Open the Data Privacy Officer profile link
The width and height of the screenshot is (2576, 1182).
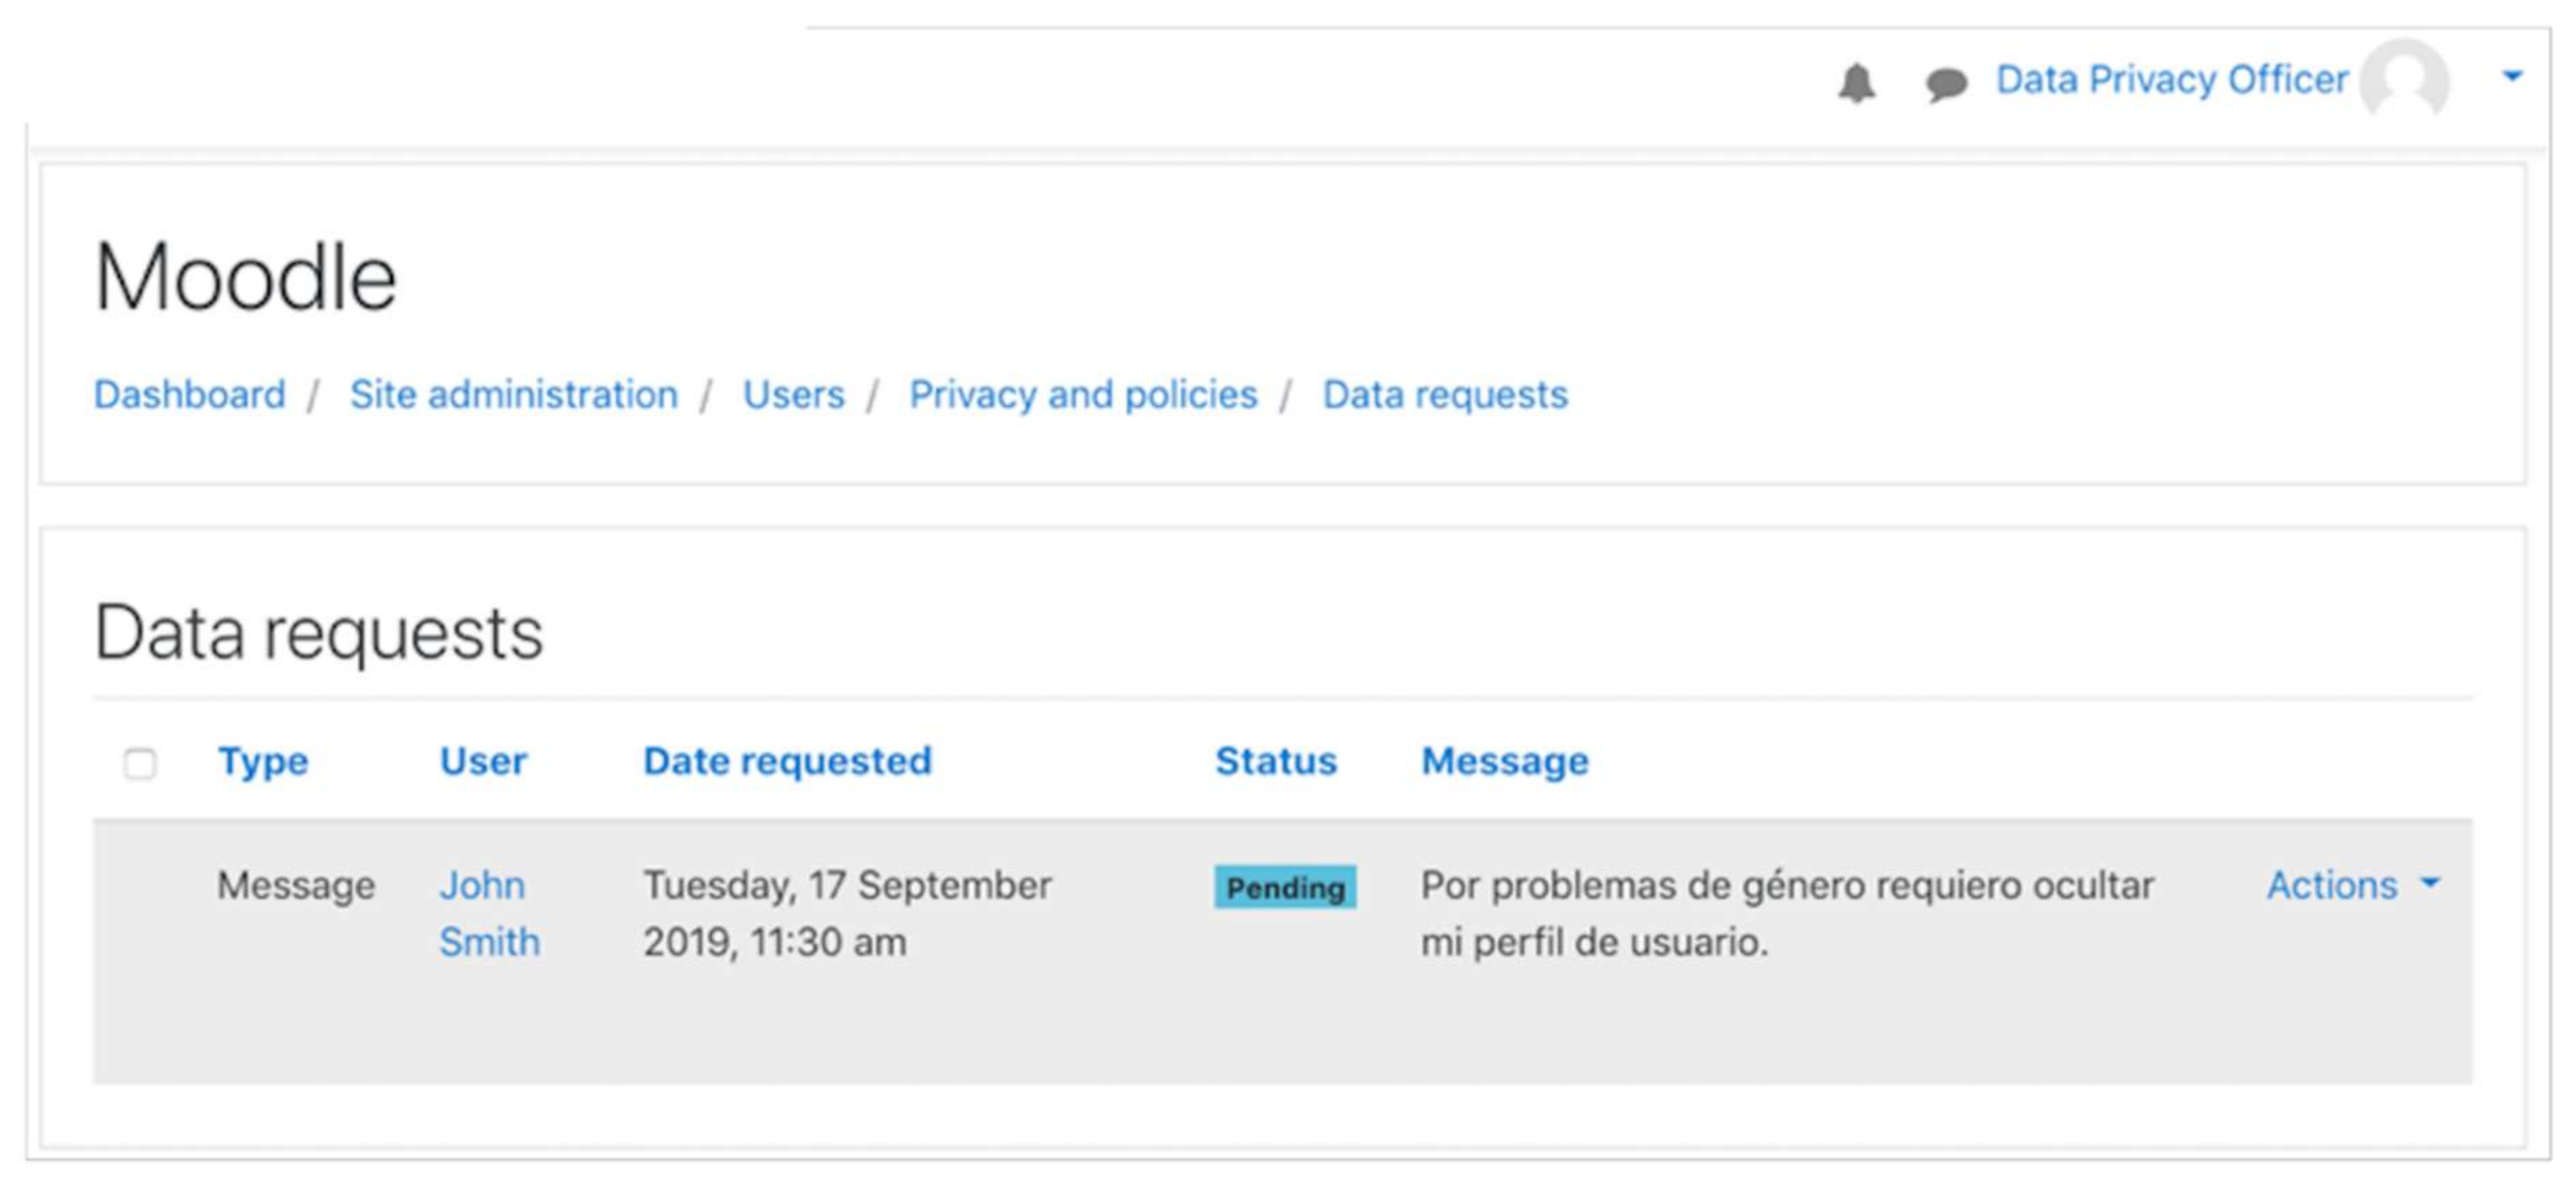[2171, 80]
